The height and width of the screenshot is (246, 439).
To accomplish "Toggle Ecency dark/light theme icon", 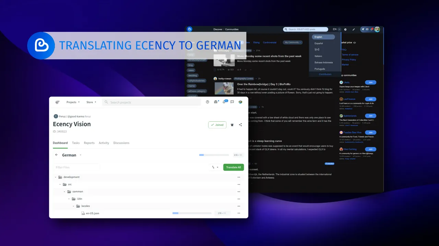I will point(345,29).
